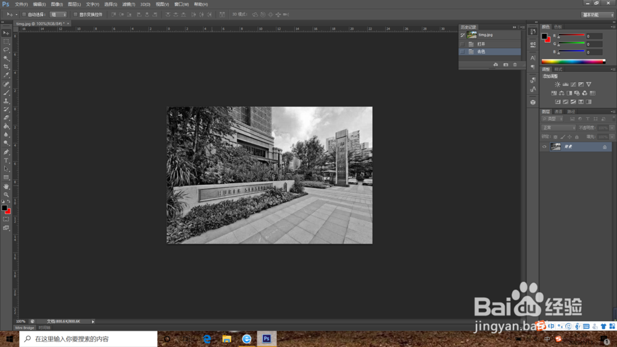The image size is (617, 347).
Task: Close the timg.jpg document tab
Action: pyautogui.click(x=68, y=23)
